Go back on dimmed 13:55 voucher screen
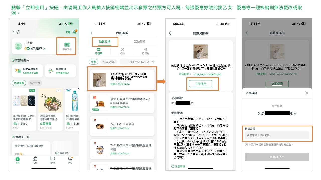 (246, 33)
